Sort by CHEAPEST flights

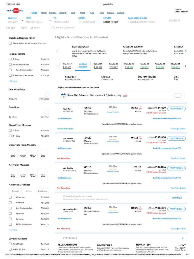[x=73, y=78]
